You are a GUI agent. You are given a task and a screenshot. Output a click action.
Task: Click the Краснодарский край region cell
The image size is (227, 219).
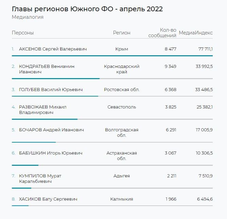pos(122,69)
